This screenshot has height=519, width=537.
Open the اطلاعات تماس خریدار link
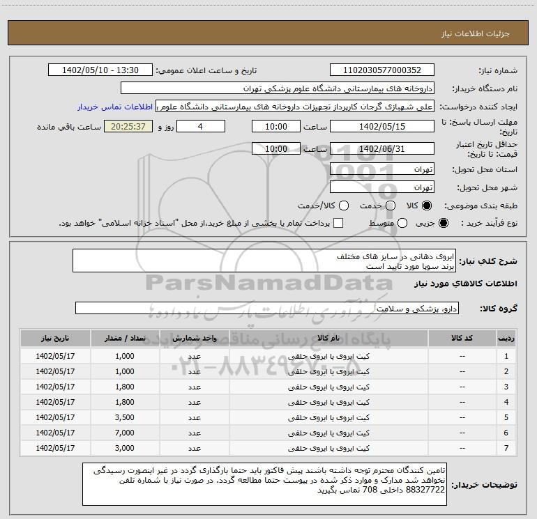(x=115, y=107)
